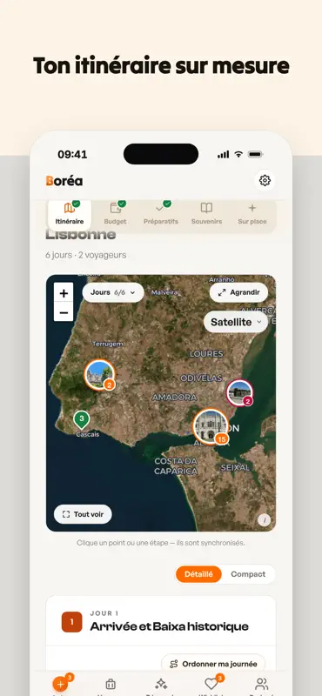Zoom in the map with plus button
This screenshot has width=322, height=696.
tap(64, 293)
